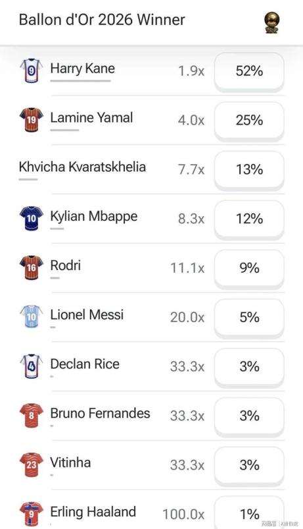
Task: Click Rodri's number 16 jersey icon
Action: click(x=32, y=267)
